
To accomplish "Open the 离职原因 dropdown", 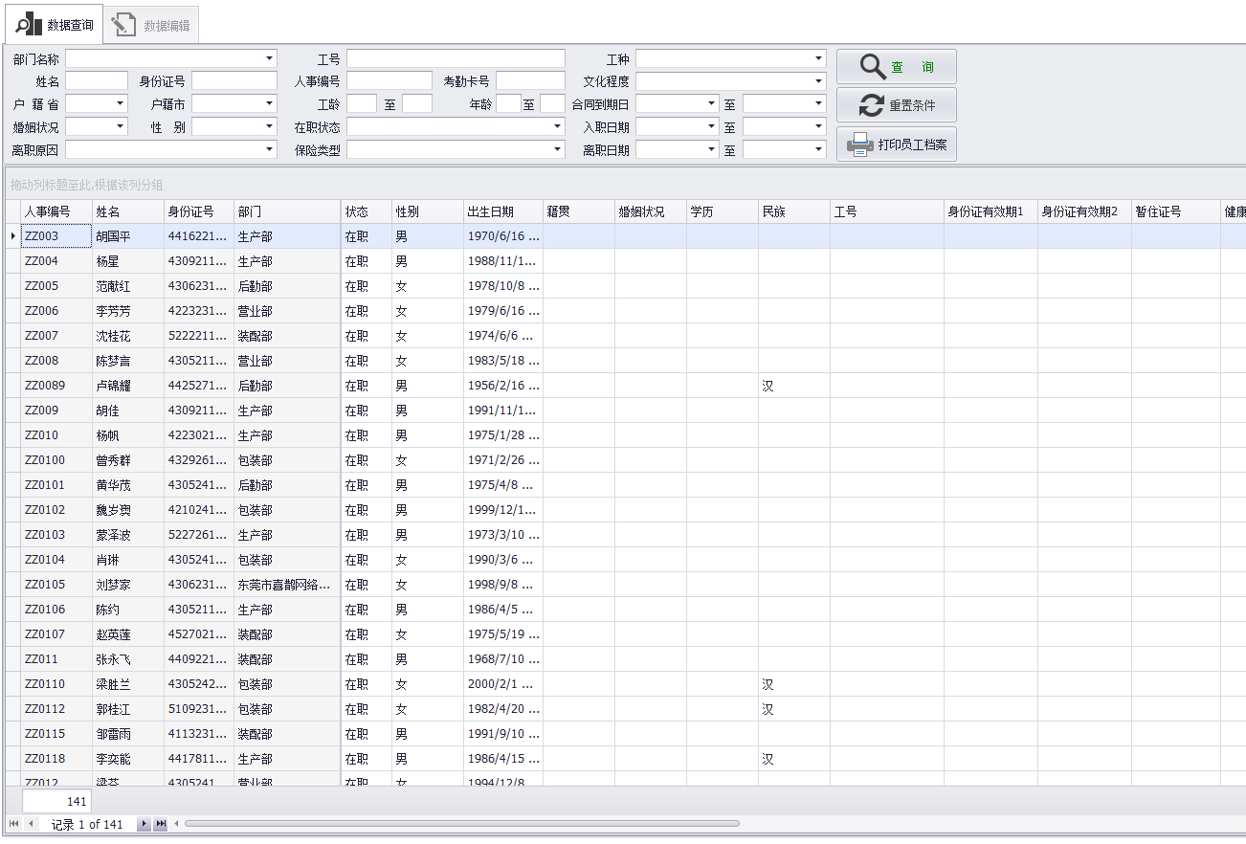I will [269, 149].
